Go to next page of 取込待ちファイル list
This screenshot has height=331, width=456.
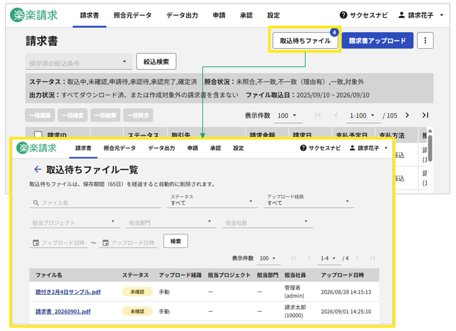click(x=357, y=258)
